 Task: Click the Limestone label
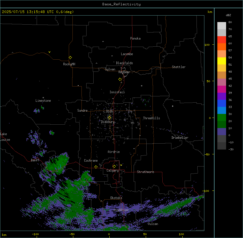[x=43, y=101]
